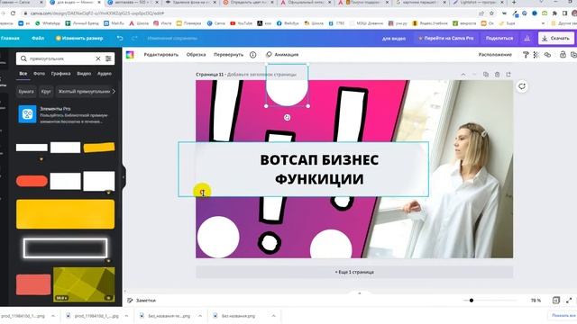Collapse the side panel with handle

click(x=124, y=176)
